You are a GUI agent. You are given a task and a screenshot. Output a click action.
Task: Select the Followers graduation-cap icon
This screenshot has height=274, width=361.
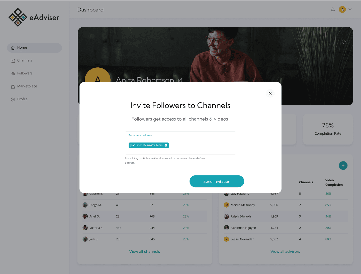pos(13,73)
